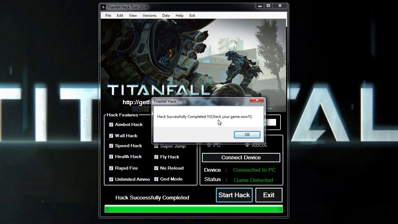The width and height of the screenshot is (398, 224).
Task: Toggle the God Mode checkbox
Action: click(156, 179)
